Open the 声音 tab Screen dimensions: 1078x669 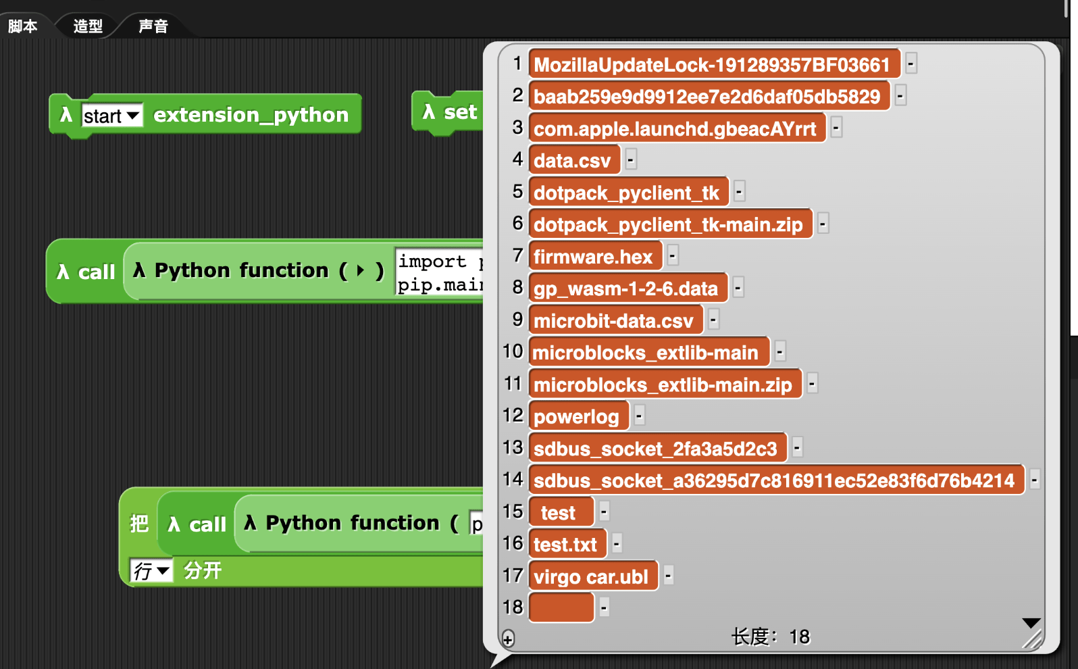tap(153, 26)
